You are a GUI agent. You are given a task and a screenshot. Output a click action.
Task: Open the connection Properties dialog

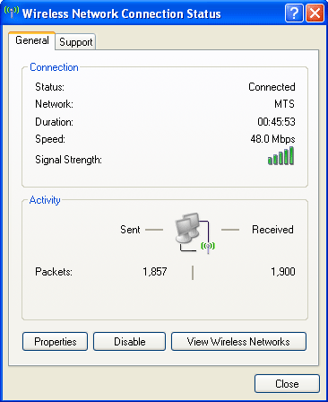coord(56,341)
